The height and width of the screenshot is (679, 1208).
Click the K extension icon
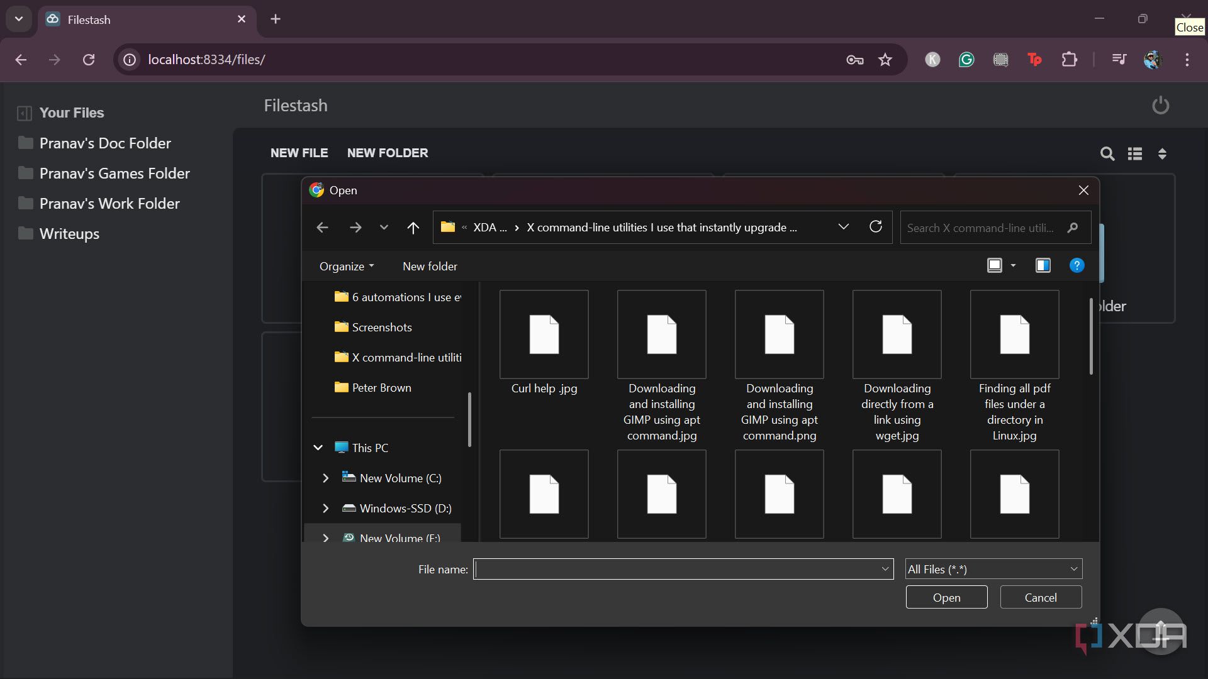pyautogui.click(x=932, y=60)
